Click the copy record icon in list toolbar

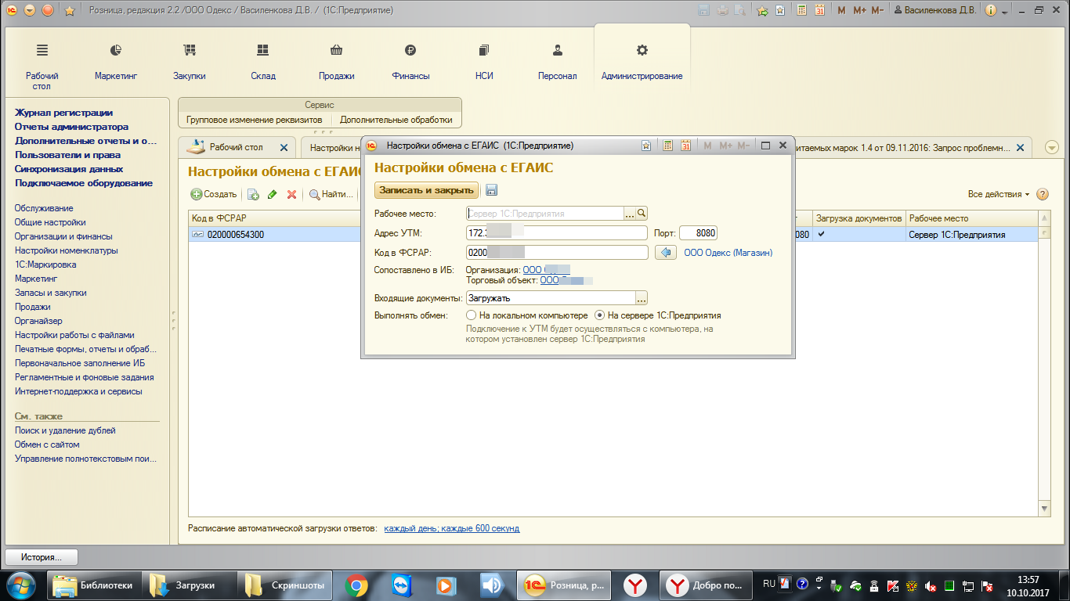point(253,194)
